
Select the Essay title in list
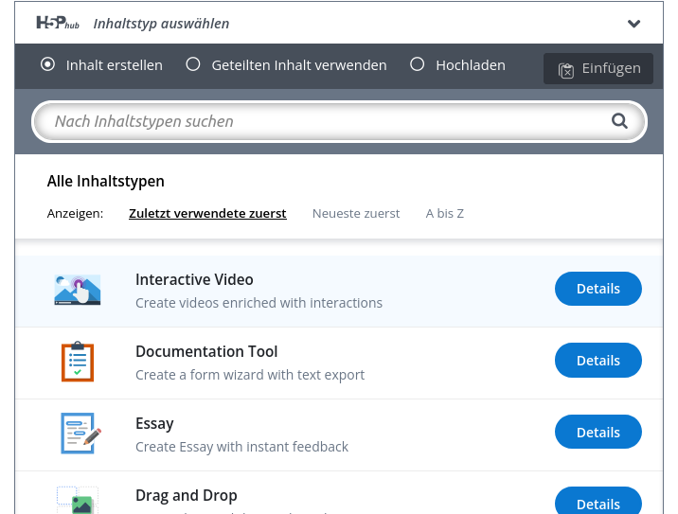(154, 424)
